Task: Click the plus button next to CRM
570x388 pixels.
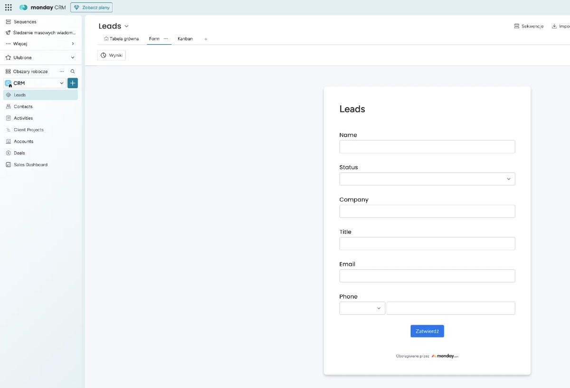Action: pyautogui.click(x=73, y=83)
